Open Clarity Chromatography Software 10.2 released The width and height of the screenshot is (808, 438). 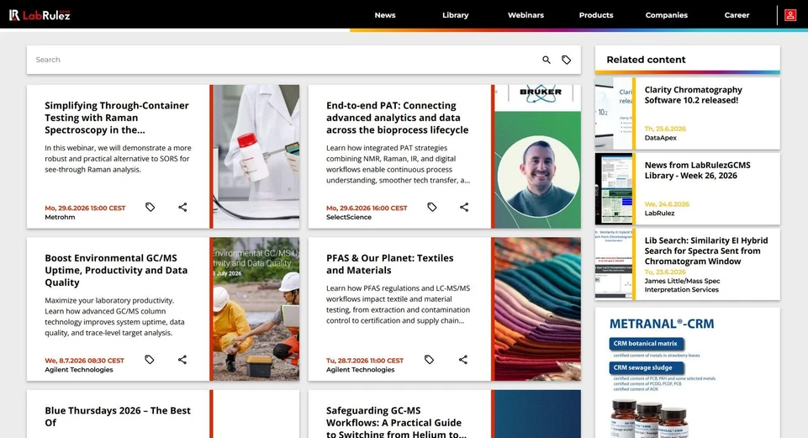tap(693, 95)
